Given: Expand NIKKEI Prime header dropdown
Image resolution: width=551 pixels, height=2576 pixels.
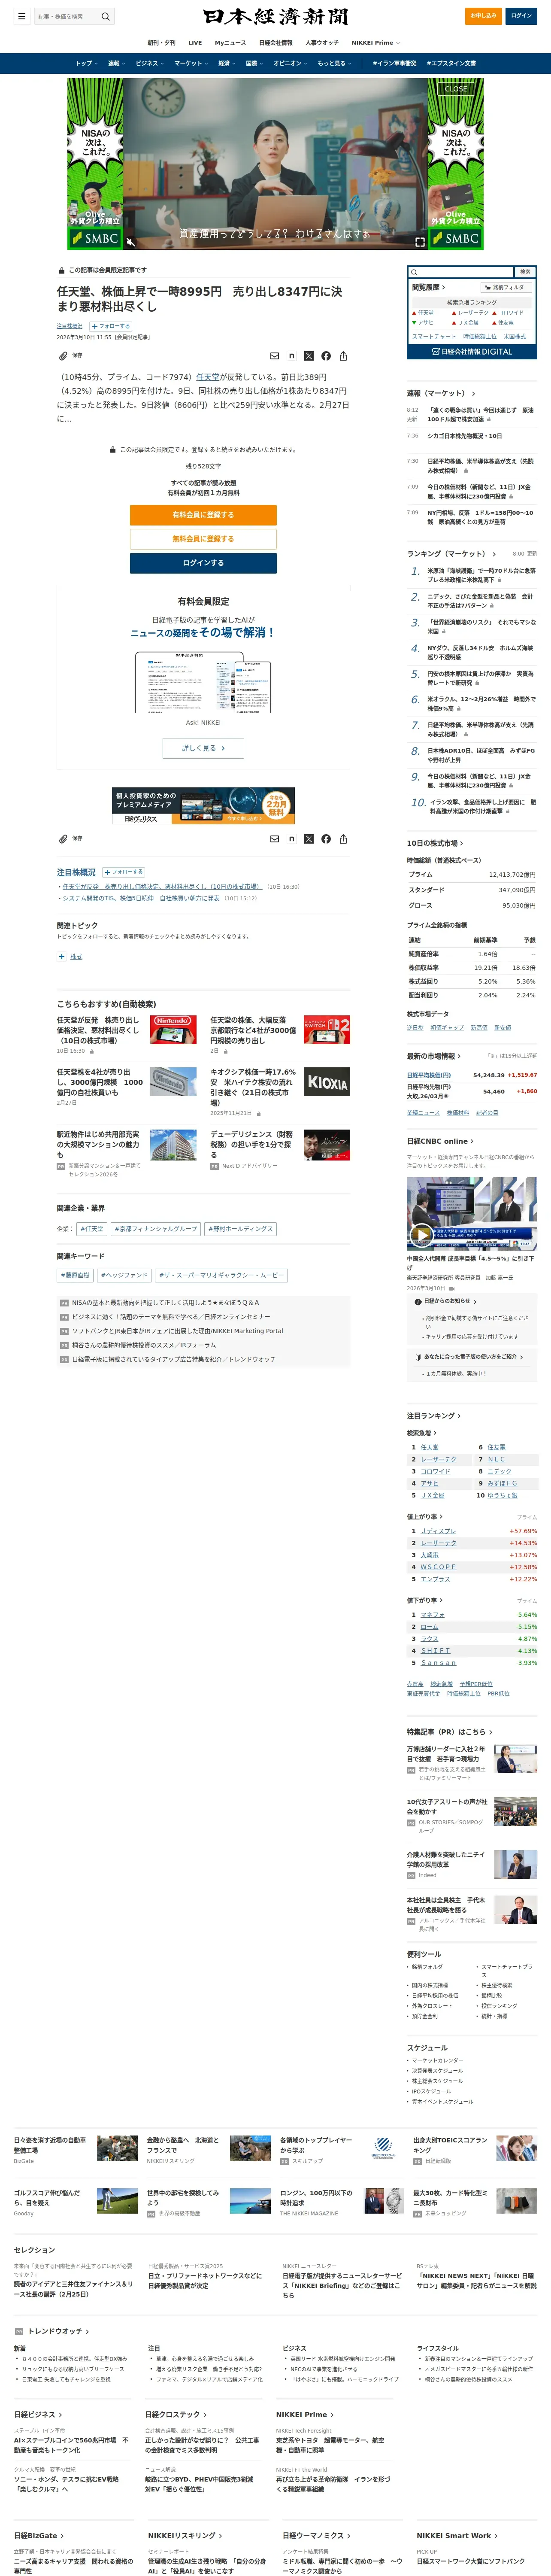Looking at the screenshot, I should coord(376,43).
